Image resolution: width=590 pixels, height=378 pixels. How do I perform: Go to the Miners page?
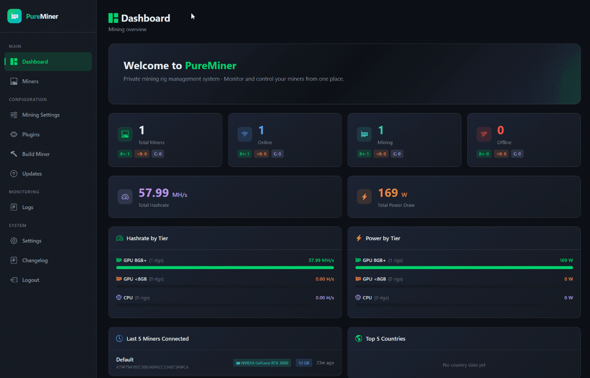[x=48, y=81]
